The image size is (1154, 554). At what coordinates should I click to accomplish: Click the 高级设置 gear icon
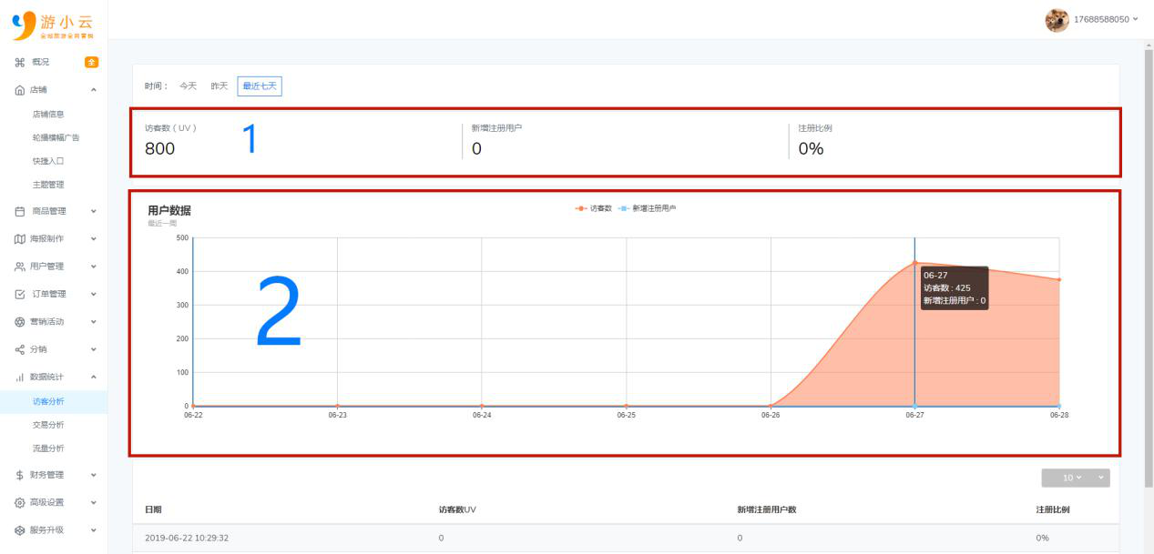20,502
